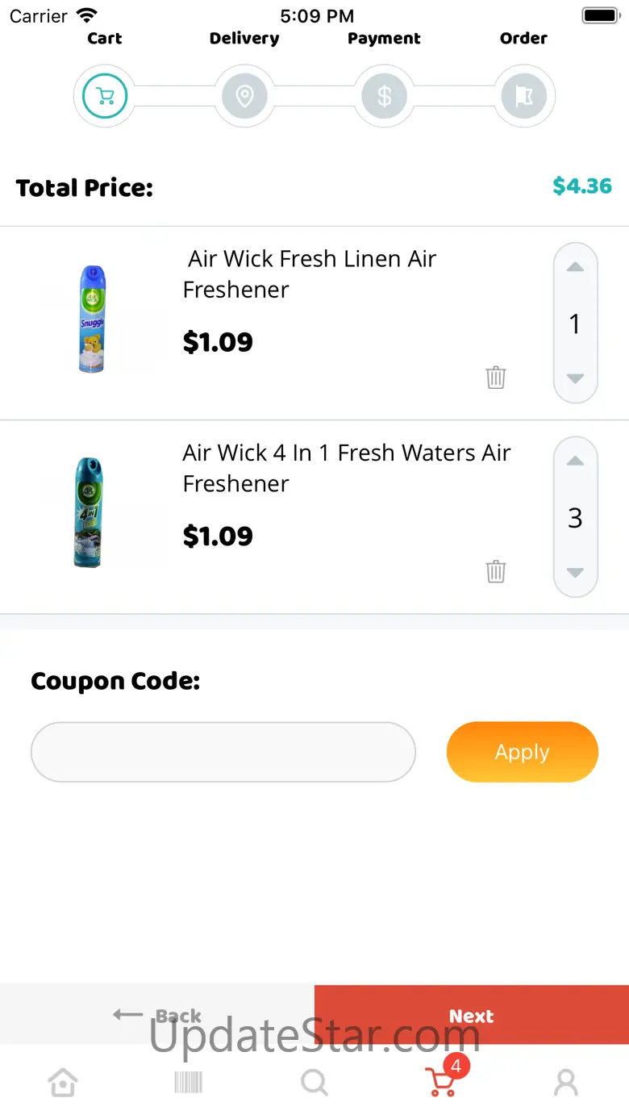Open the barcode scanner in bottom bar
The image size is (629, 1119).
[x=189, y=1082]
